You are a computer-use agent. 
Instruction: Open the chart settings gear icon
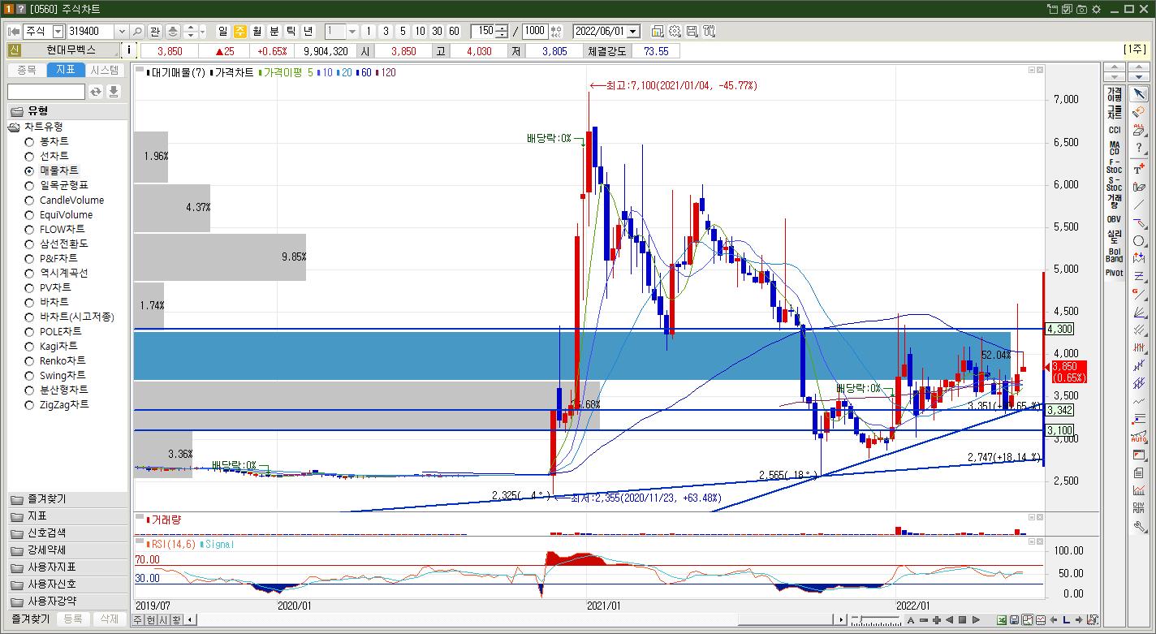[675, 31]
